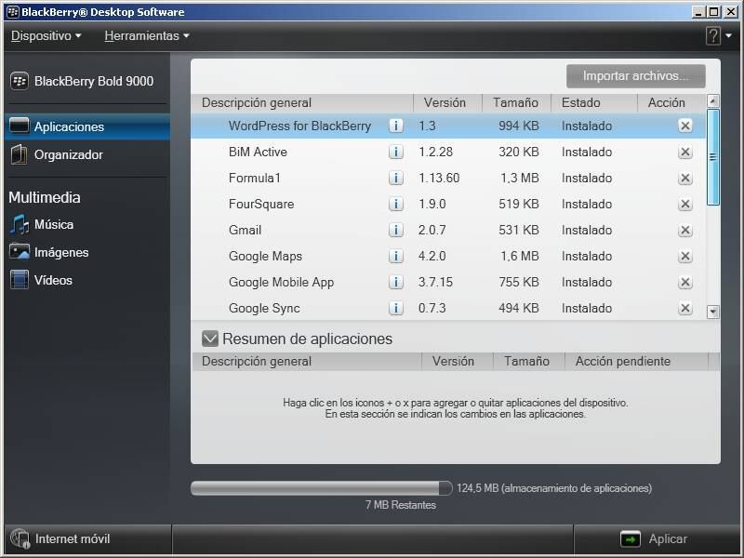744x558 pixels.
Task: Select the Música icon in sidebar
Action: point(20,224)
